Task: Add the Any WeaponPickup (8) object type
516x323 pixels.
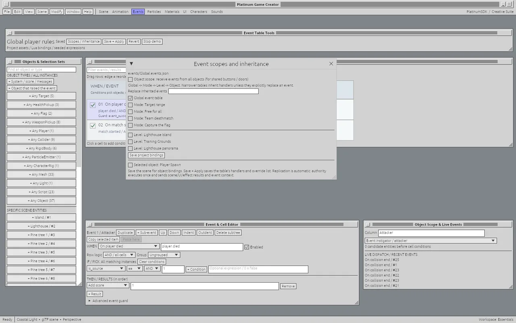Action: coord(42,122)
